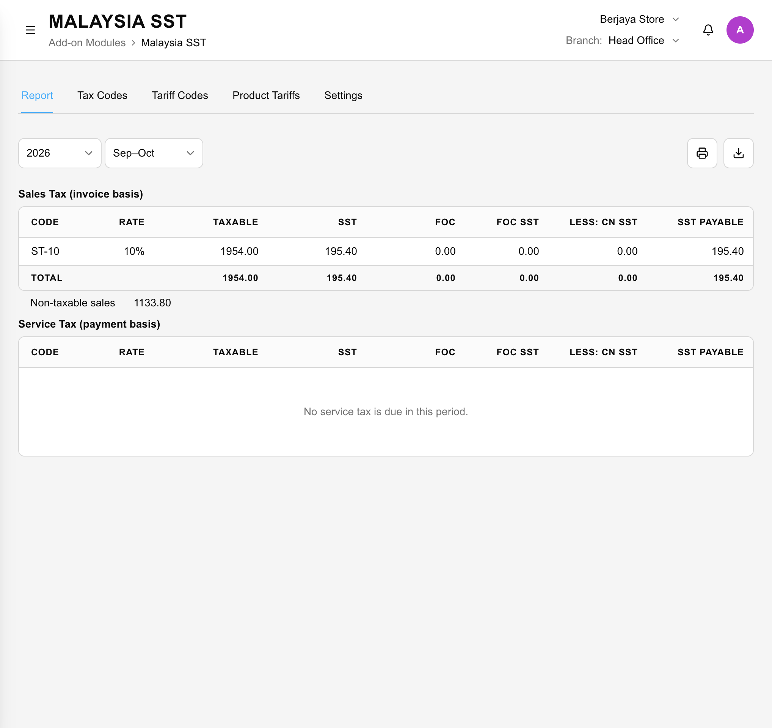Click the Service Tax SST PAYABLE header

pos(710,352)
